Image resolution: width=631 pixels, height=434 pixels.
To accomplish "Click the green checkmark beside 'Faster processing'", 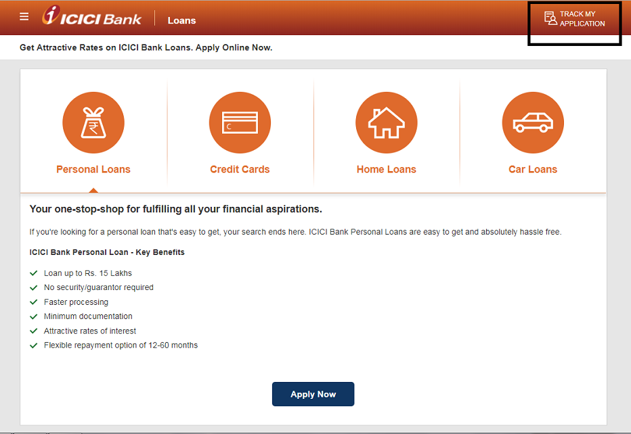I will coord(33,302).
